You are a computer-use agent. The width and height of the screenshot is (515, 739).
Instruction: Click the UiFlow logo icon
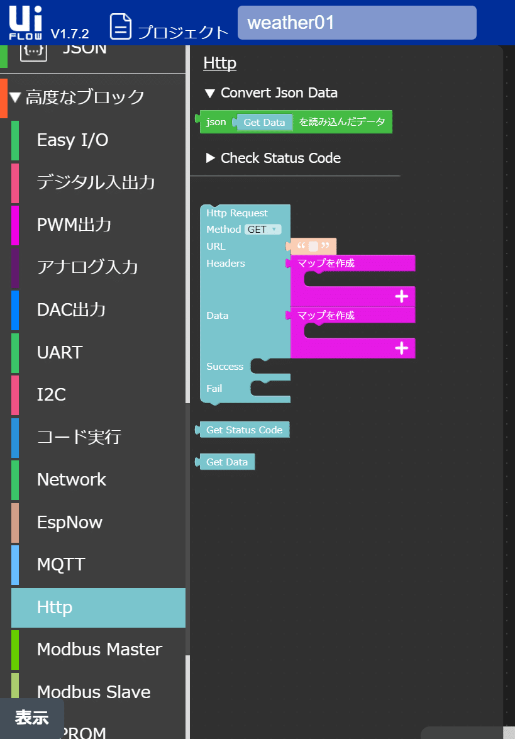[25, 22]
